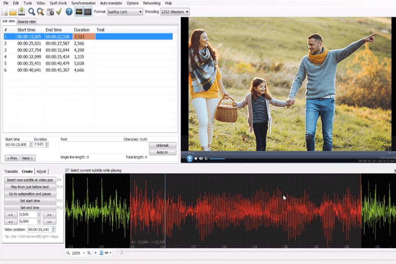Open the Synchronization menu

tap(83, 3)
